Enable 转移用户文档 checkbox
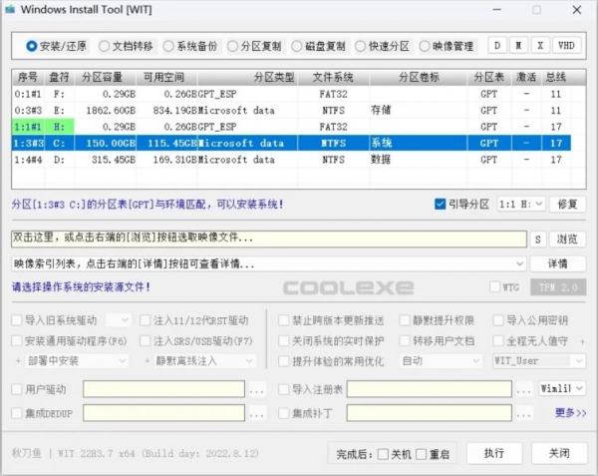This screenshot has width=598, height=476. [x=405, y=340]
